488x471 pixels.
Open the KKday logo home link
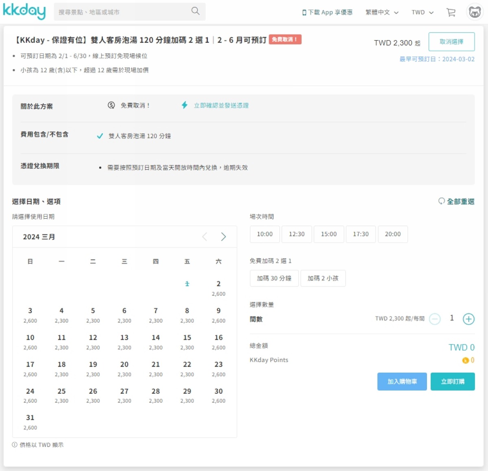coord(24,11)
